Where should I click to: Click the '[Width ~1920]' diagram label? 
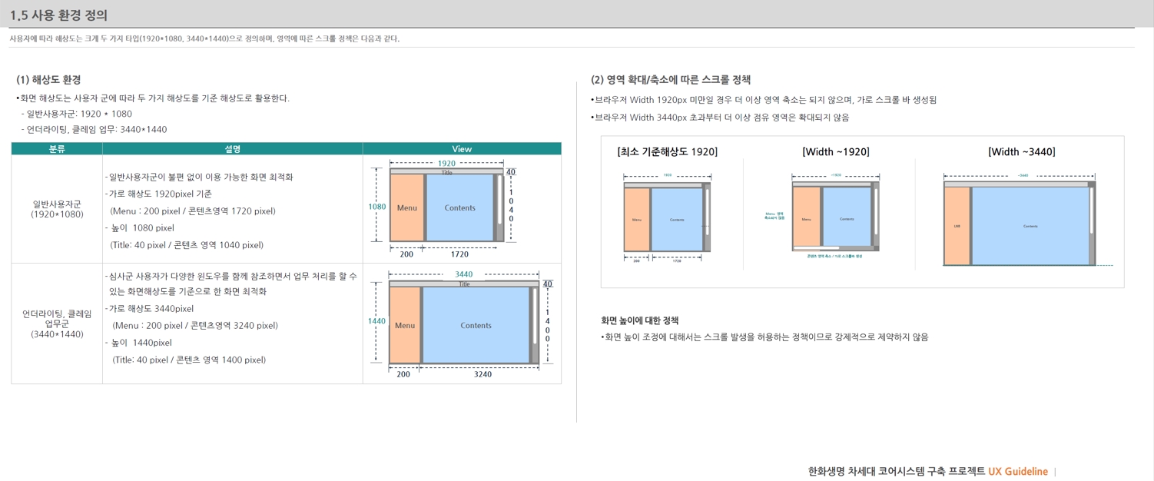tap(836, 152)
